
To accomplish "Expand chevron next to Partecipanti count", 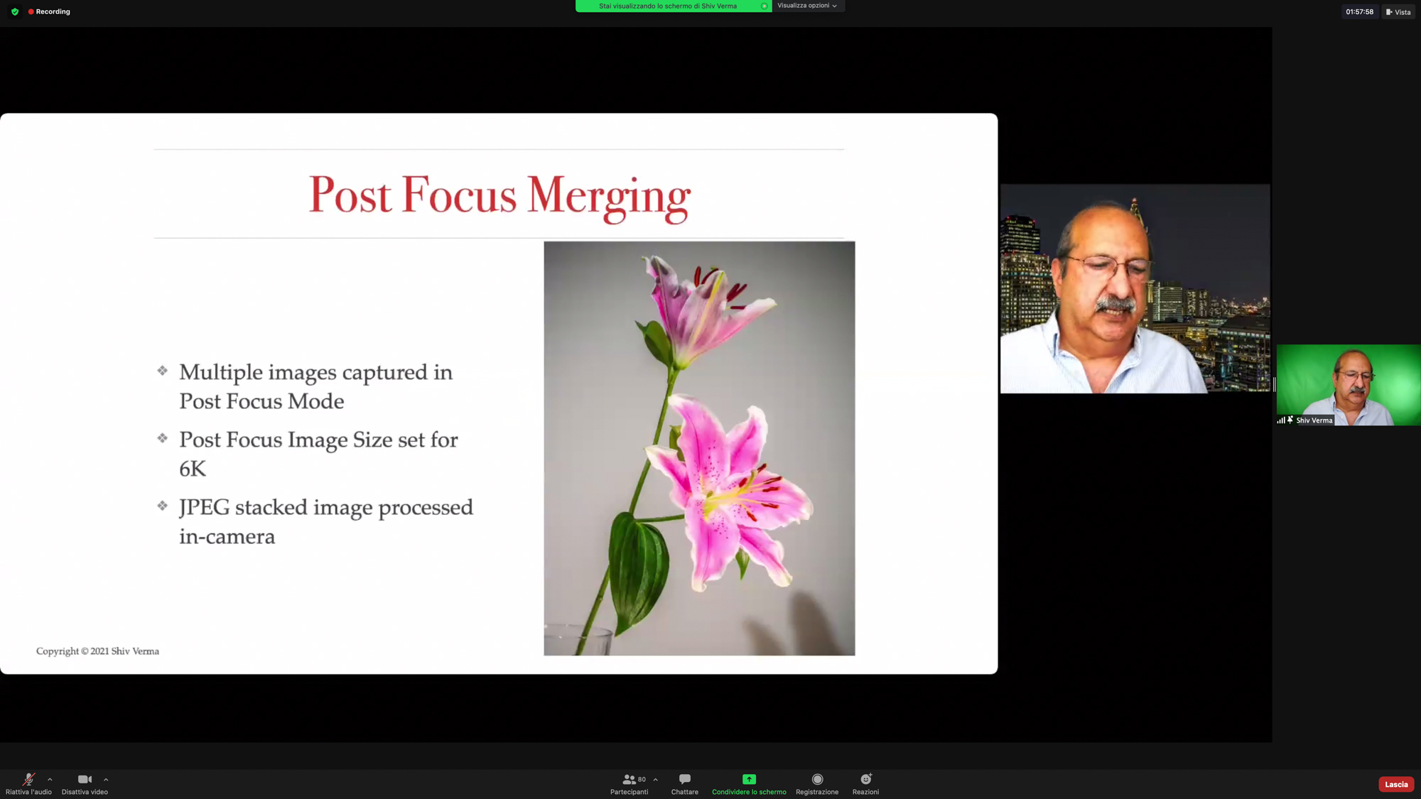I will (x=655, y=779).
